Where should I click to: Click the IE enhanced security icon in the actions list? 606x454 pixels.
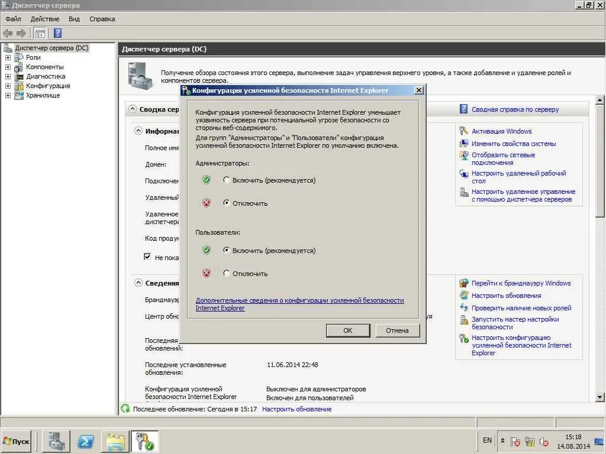(463, 338)
